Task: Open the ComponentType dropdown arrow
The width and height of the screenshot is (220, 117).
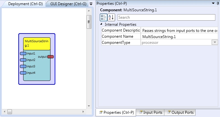Action: click(215, 42)
